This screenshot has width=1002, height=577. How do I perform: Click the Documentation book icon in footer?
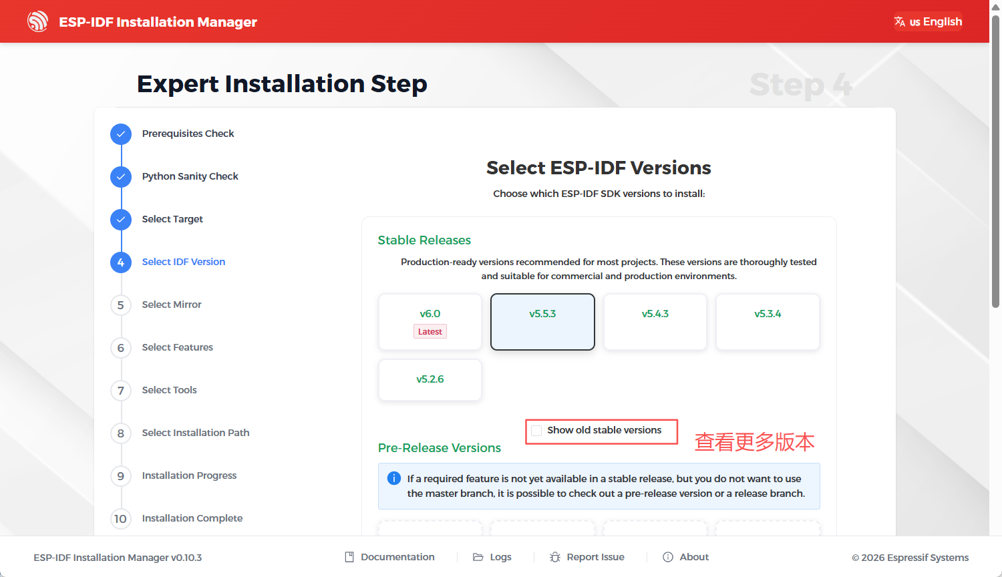click(x=349, y=557)
